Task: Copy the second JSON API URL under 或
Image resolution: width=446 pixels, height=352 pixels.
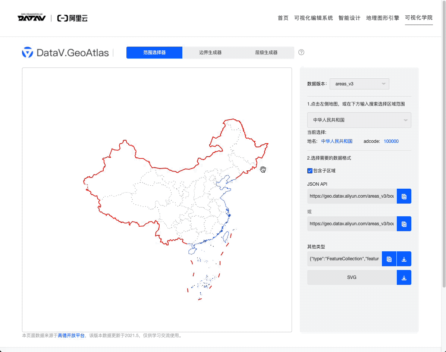Action: coord(404,224)
